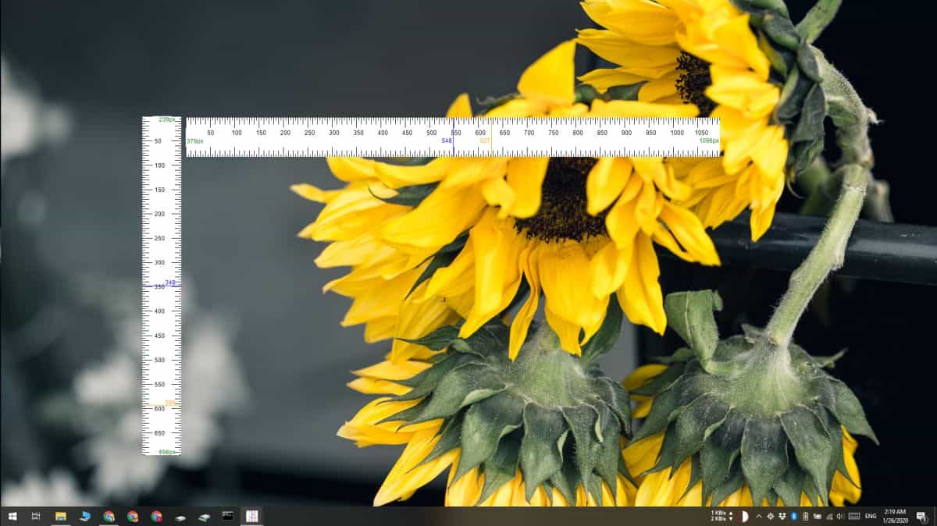
Task: Open the Windows Start menu
Action: (x=12, y=516)
